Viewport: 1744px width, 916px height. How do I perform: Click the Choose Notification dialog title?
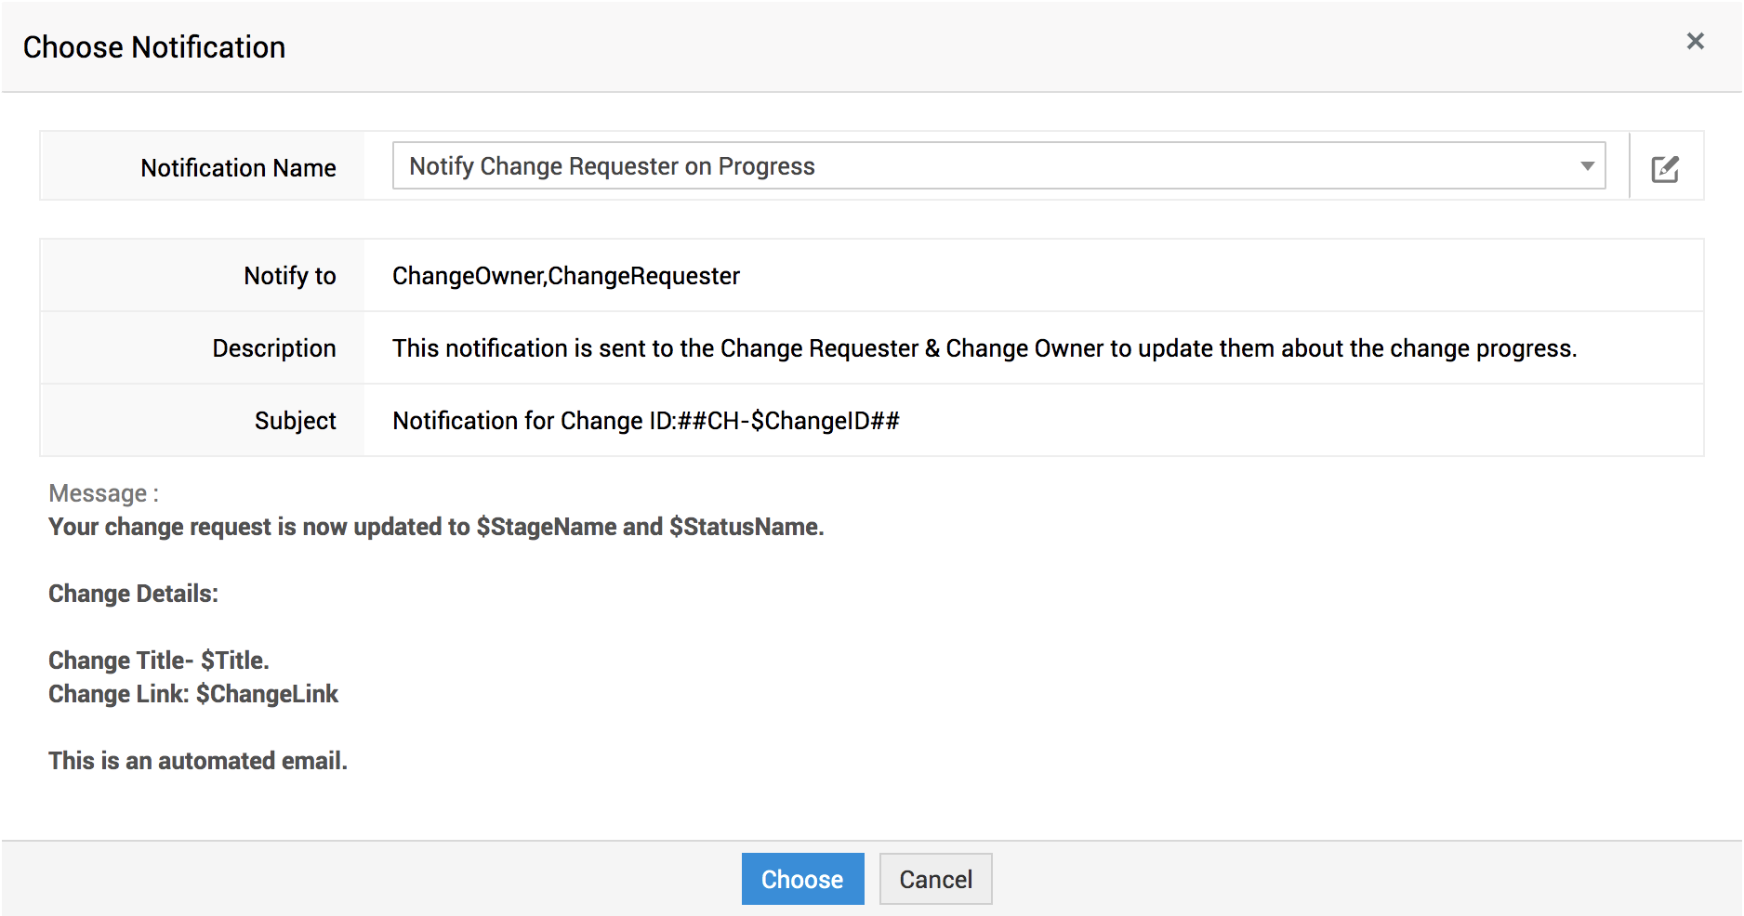point(154,47)
